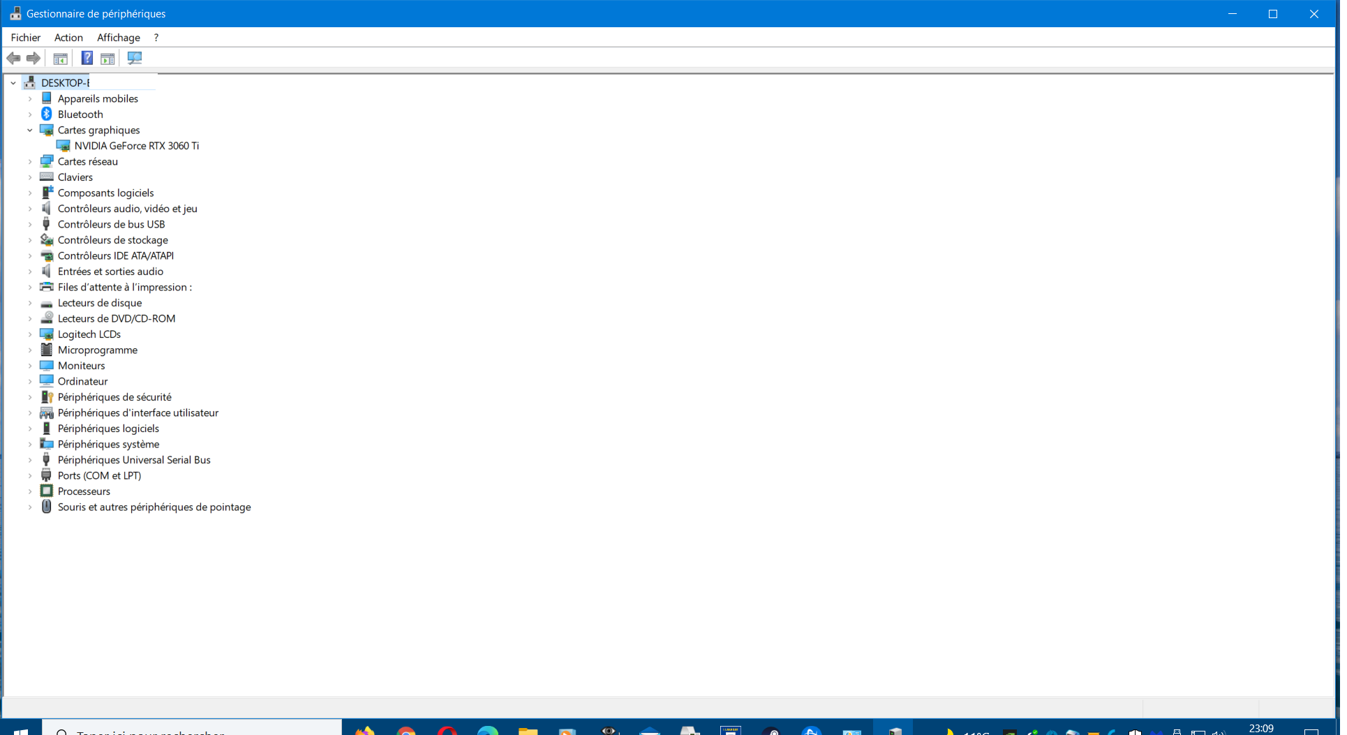Click the Forward arrow toolbar icon
Screen dimensions: 1347x735
click(x=33, y=59)
